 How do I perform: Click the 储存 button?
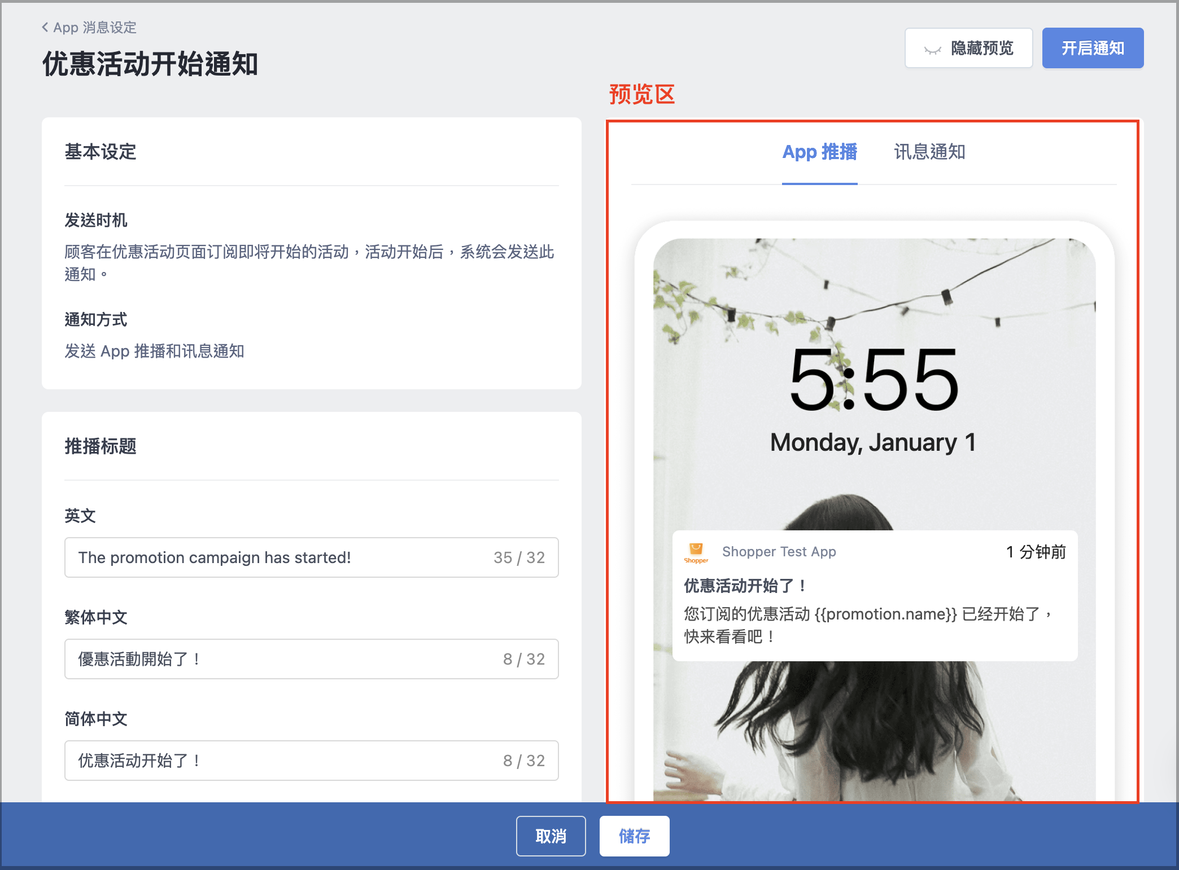(x=634, y=836)
